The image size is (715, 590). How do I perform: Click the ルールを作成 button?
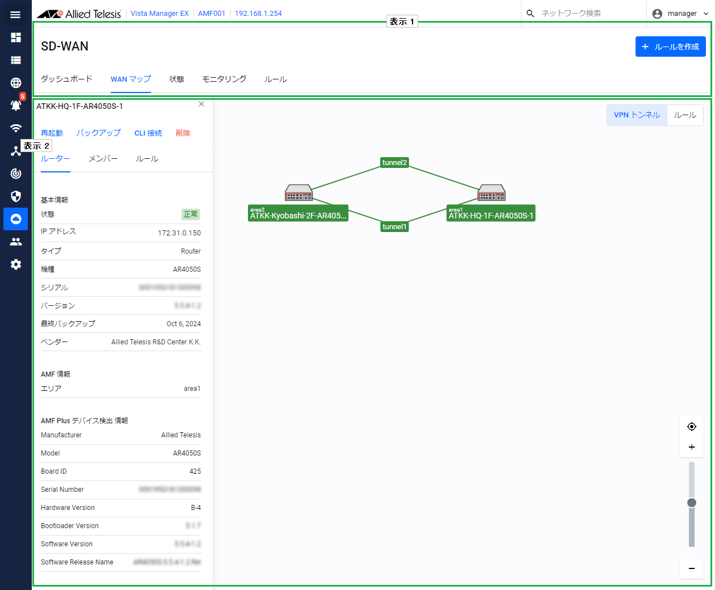coord(670,47)
